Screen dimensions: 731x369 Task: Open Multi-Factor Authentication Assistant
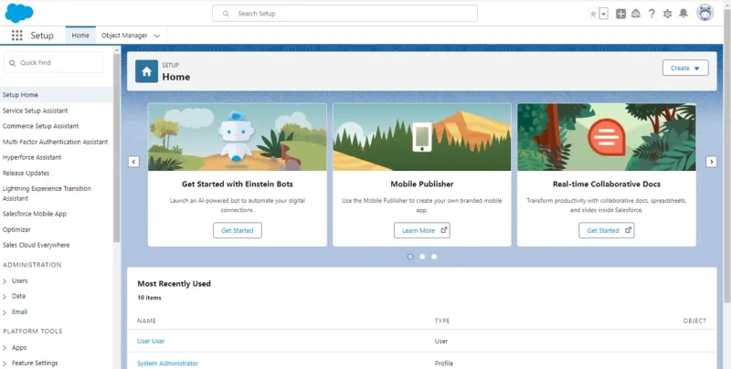coord(55,142)
